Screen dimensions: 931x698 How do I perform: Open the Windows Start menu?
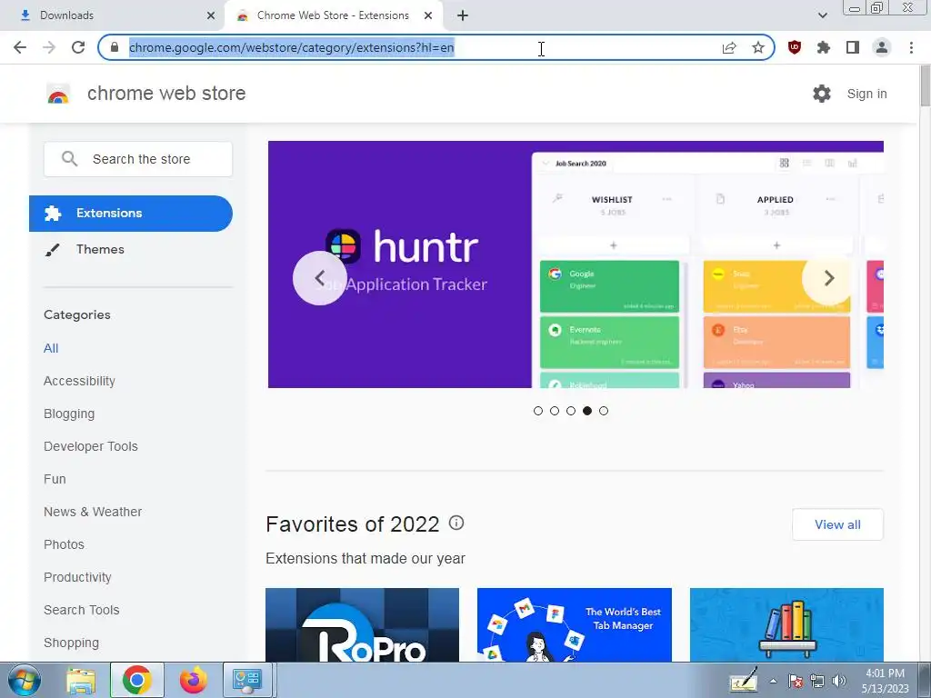[25, 680]
